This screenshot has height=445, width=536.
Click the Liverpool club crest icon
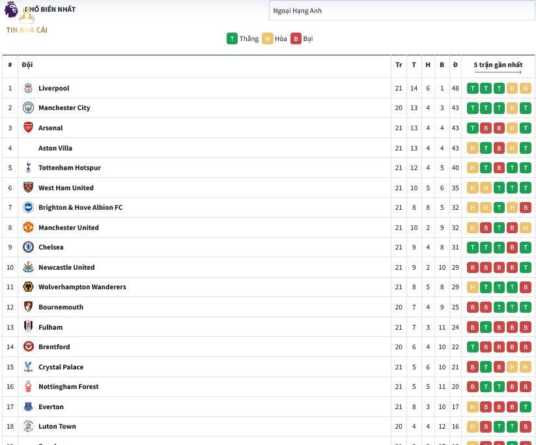tap(28, 88)
